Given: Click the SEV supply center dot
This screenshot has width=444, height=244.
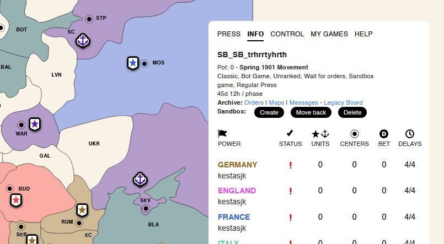Looking at the screenshot, I should click(146, 209).
